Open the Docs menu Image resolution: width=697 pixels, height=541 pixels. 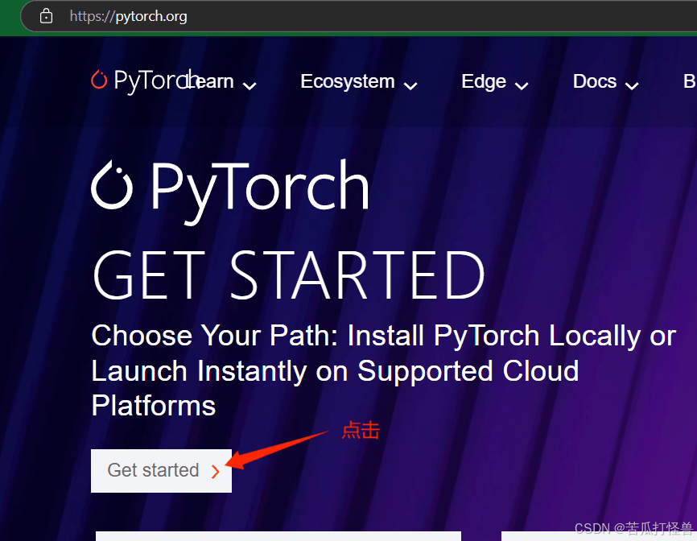pyautogui.click(x=595, y=81)
